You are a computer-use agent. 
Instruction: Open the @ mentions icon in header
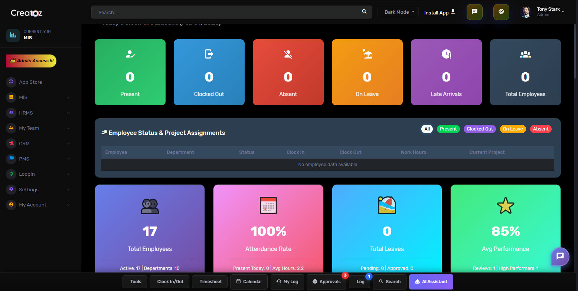(x=501, y=12)
